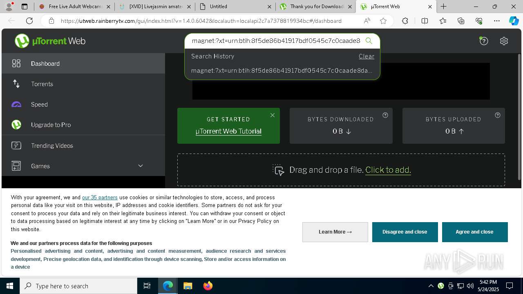The height and width of the screenshot is (294, 523).
Task: Open the volume control in tray
Action: (x=470, y=286)
